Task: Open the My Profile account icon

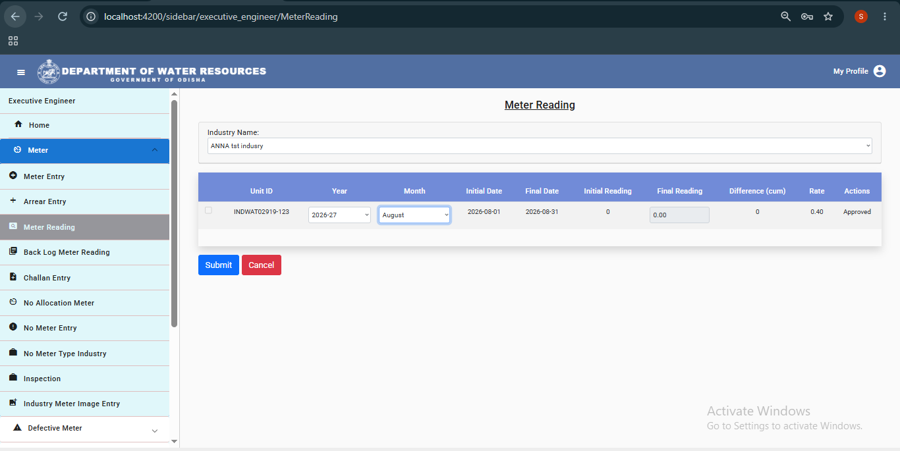Action: (x=880, y=71)
